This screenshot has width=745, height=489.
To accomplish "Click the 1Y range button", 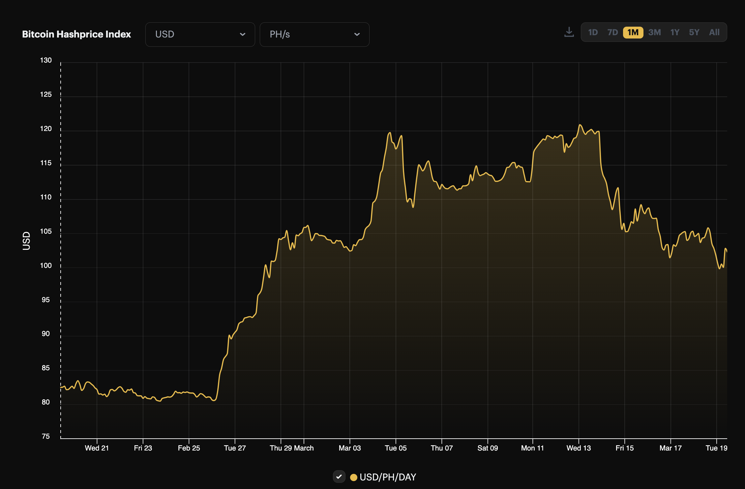I will tap(674, 32).
